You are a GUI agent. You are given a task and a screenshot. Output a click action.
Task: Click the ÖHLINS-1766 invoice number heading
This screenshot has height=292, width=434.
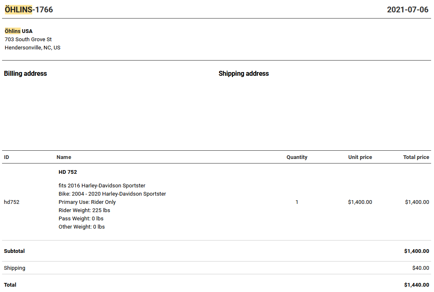[29, 9]
